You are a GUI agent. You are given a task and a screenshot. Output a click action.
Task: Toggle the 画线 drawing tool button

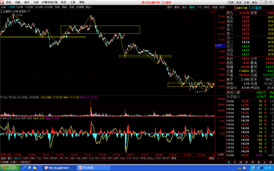point(192,7)
